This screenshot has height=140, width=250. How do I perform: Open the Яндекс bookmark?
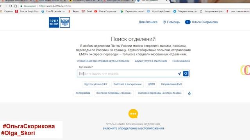[x=74, y=11]
